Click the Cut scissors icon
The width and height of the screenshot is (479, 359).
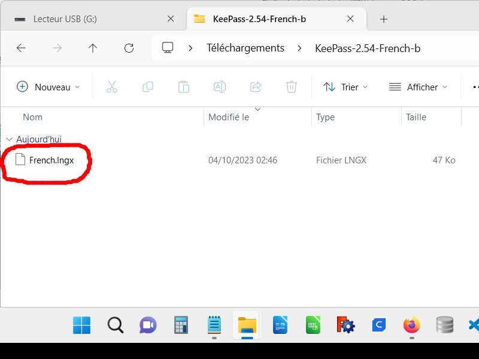point(112,87)
